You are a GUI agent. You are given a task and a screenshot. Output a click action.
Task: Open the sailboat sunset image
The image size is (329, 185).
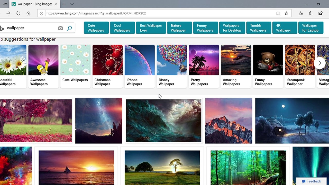[76, 168]
